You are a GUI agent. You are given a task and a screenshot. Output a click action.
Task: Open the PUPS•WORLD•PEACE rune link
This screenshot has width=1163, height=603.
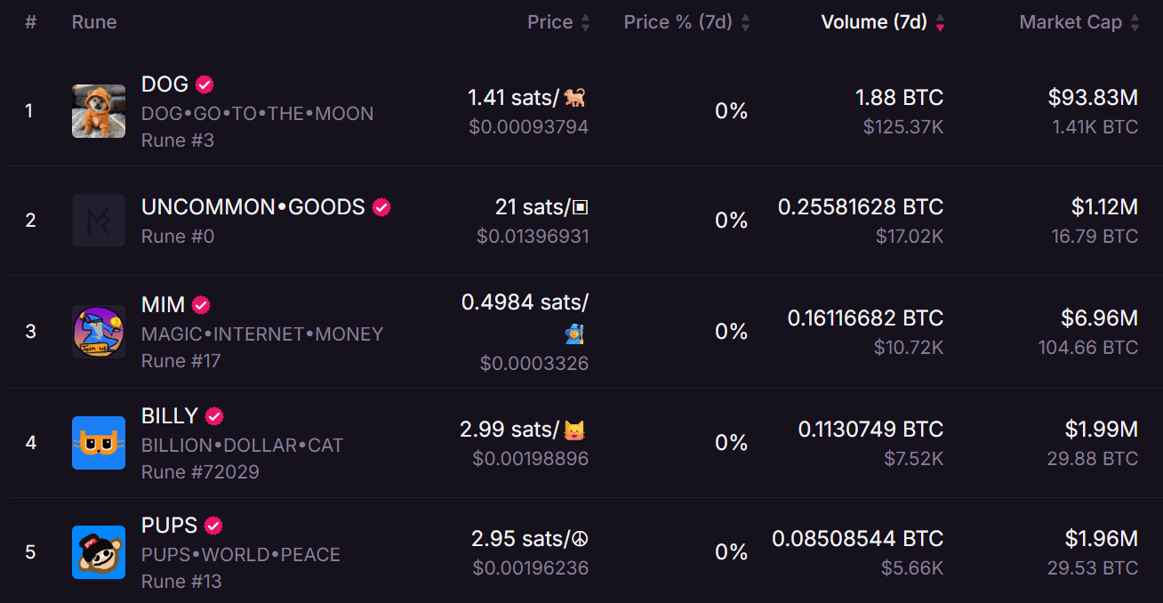point(241,555)
